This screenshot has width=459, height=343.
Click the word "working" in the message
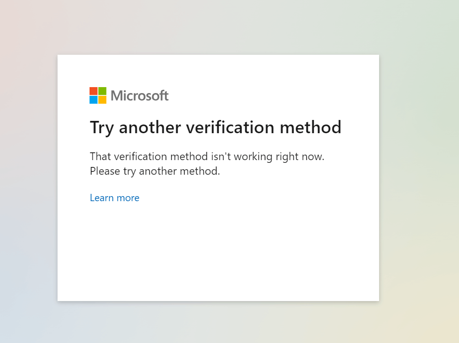[253, 157]
